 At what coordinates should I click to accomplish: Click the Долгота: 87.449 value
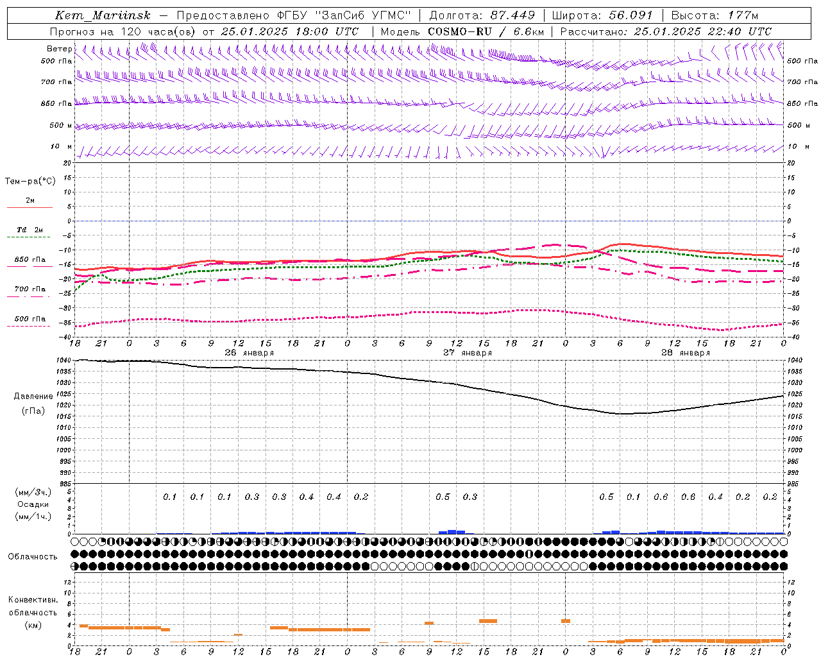click(x=482, y=15)
